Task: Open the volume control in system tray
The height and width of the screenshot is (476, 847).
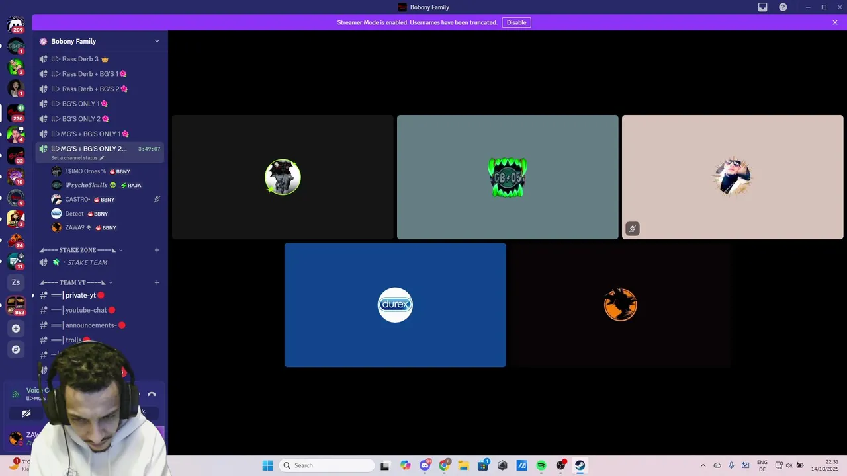Action: point(789,465)
